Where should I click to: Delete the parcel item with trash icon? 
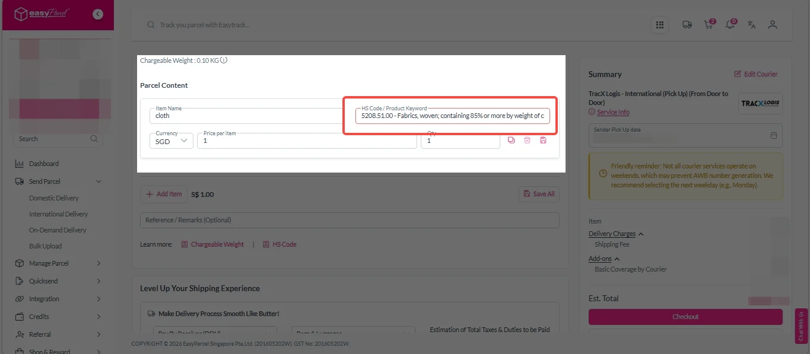[x=527, y=141]
